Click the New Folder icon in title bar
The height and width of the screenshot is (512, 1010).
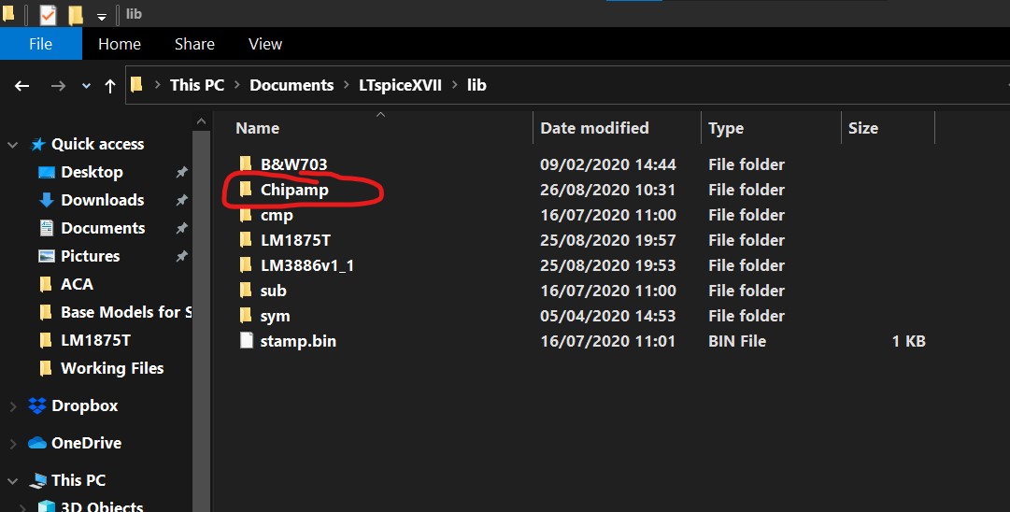76,14
